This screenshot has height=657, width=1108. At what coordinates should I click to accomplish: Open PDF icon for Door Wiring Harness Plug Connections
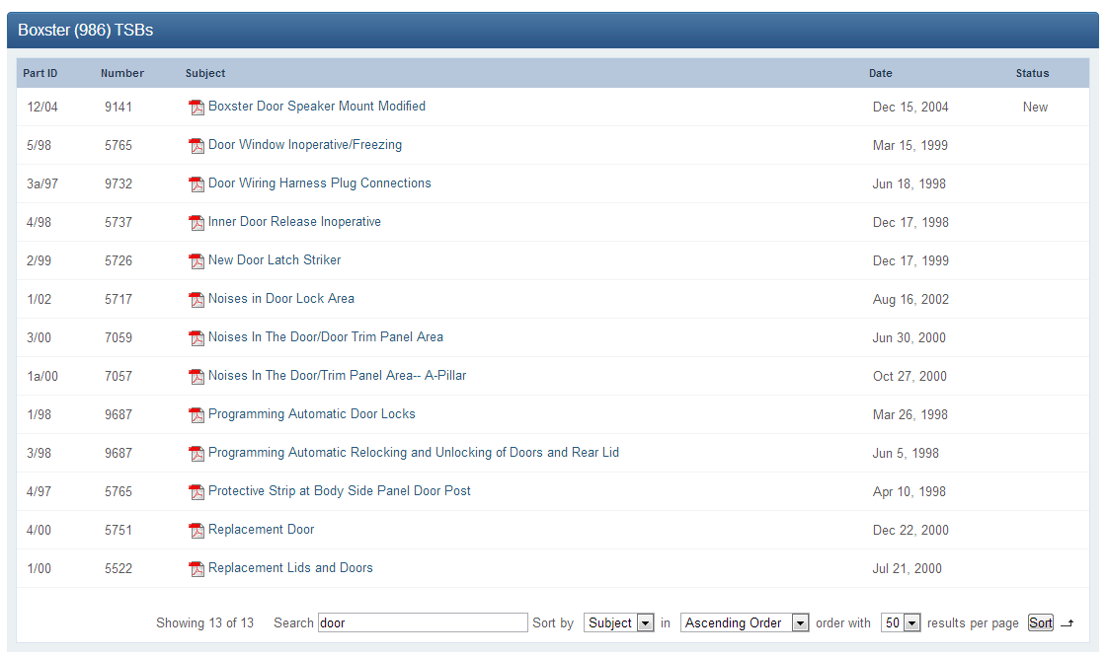point(197,184)
